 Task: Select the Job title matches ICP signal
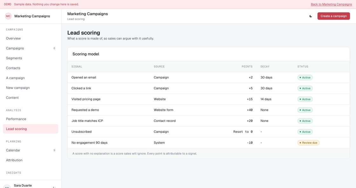87,121
